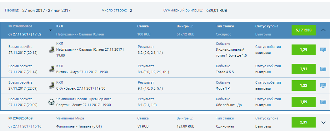
Task: Click the winnings amount 121,89 RUB
Action: (x=185, y=126)
